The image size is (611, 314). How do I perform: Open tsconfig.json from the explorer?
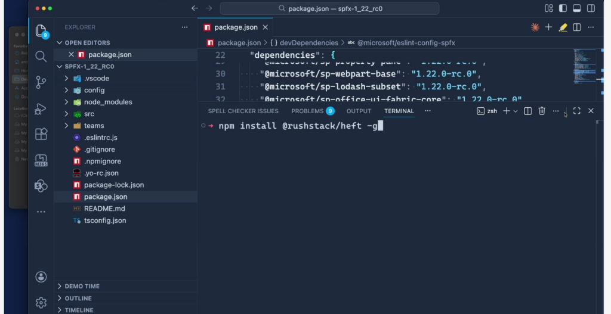pyautogui.click(x=104, y=220)
